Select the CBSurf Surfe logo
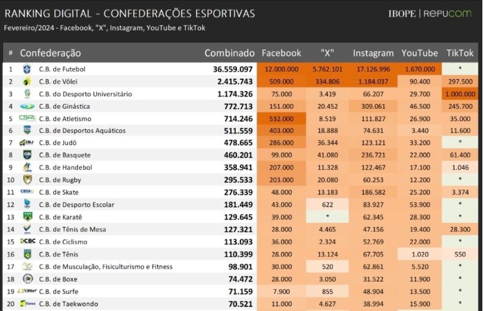Screen dimensions: 485x311 coord(27,291)
